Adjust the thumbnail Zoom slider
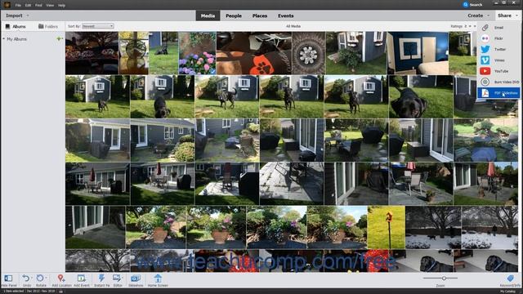The width and height of the screenshot is (523, 294). coord(444,278)
